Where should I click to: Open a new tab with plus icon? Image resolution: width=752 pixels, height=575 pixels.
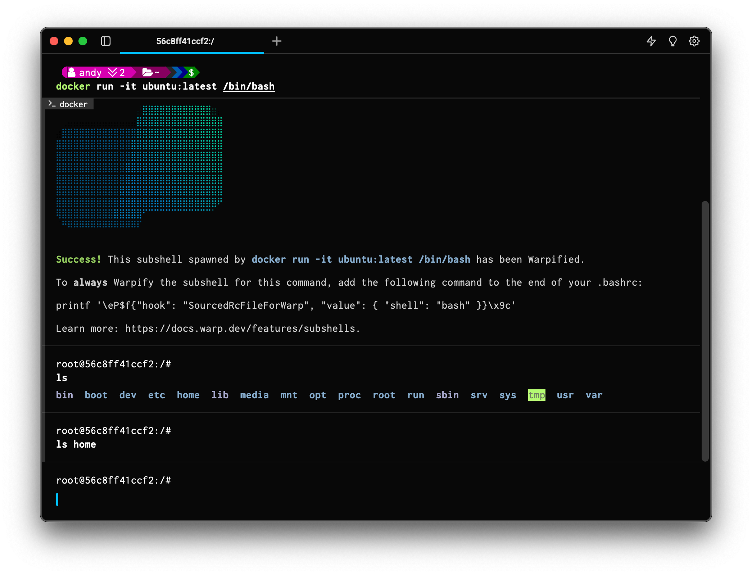tap(277, 41)
